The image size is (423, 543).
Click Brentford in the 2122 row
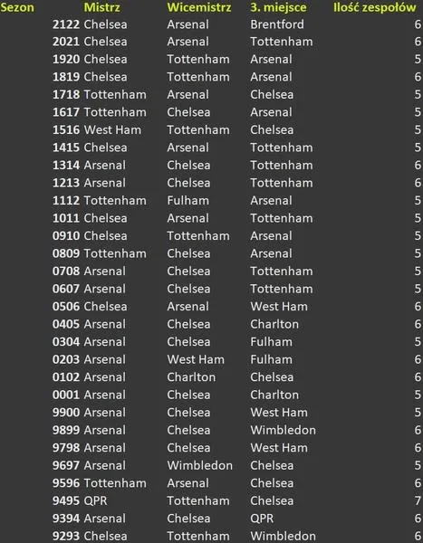tap(277, 24)
